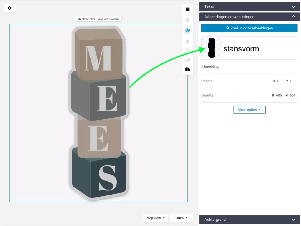This screenshot has height=226, width=301.
Task: Select the MEES blocks image on canvas
Action: [98, 113]
